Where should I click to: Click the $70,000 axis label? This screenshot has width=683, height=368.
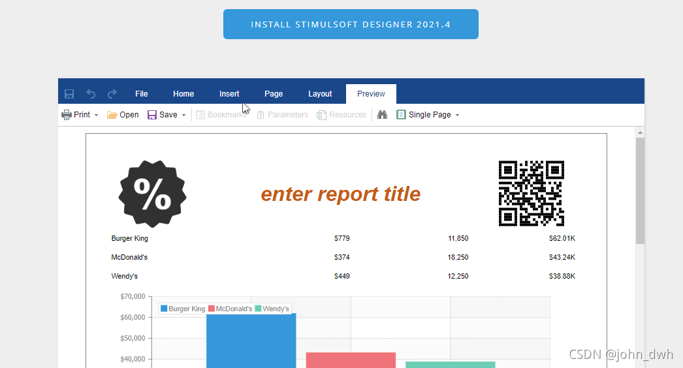[133, 296]
